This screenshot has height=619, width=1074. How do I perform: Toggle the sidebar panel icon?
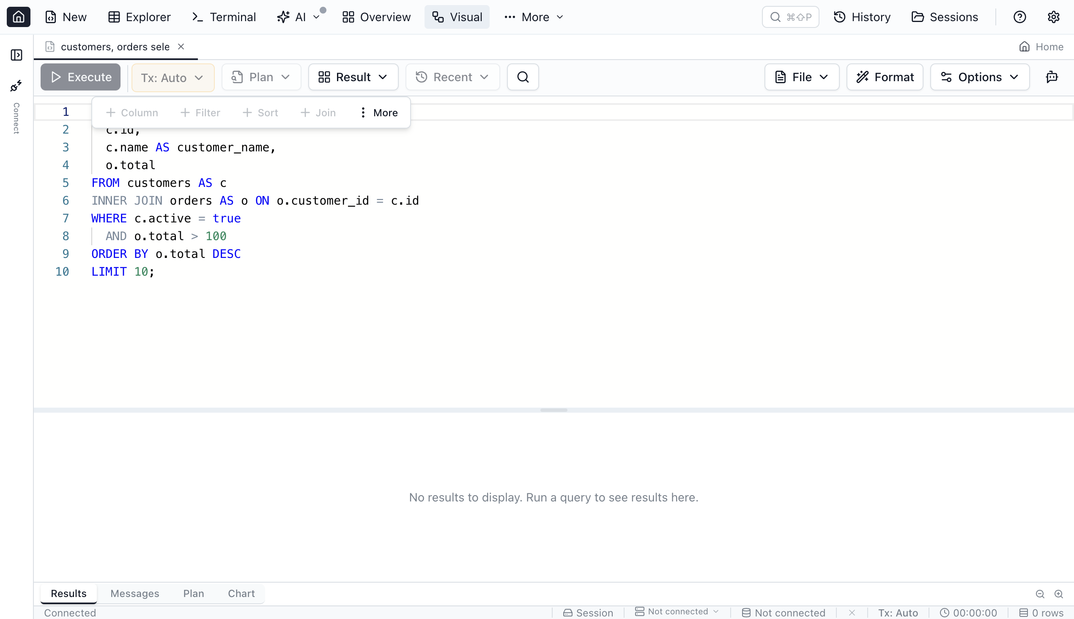(x=16, y=55)
